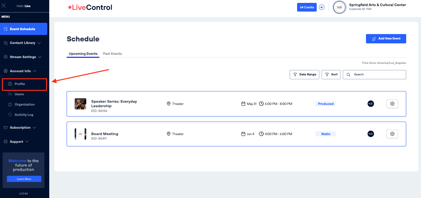Go to Activity Log page
This screenshot has width=421, height=198.
tap(24, 115)
